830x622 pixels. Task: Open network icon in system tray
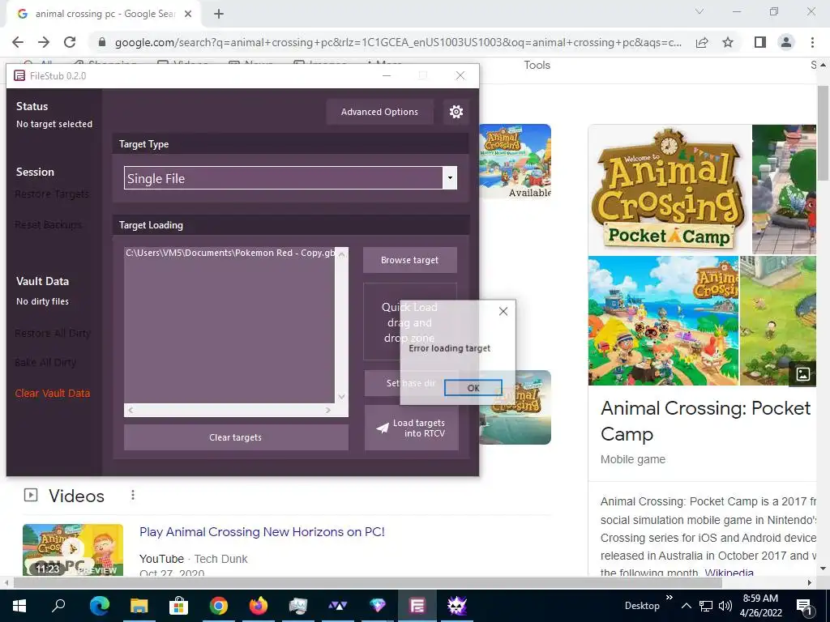click(706, 606)
